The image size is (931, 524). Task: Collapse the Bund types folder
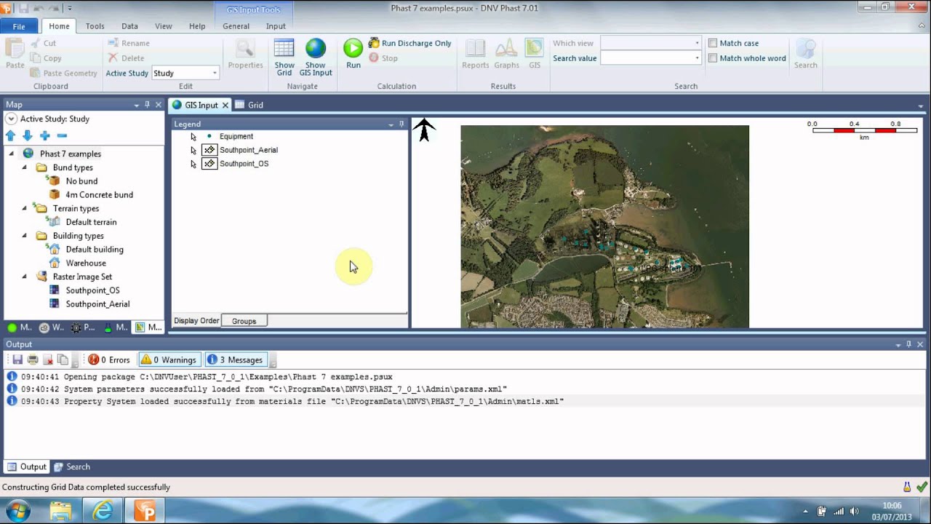(x=25, y=167)
